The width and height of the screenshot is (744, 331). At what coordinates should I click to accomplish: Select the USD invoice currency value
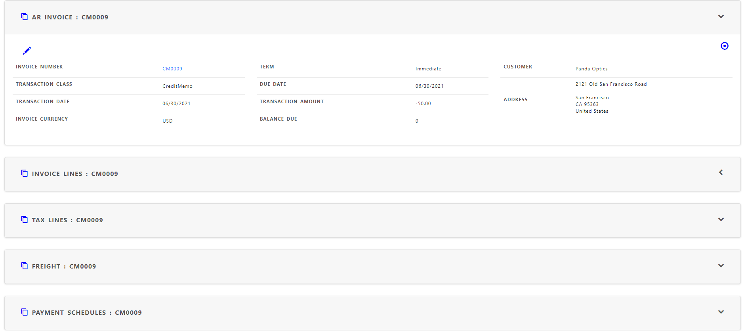168,121
